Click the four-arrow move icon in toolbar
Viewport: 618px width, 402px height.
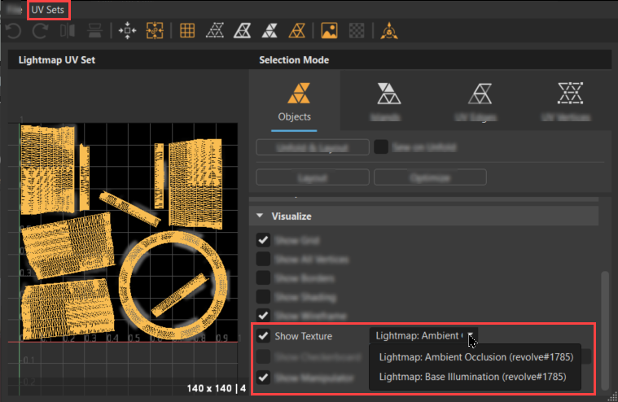[127, 30]
